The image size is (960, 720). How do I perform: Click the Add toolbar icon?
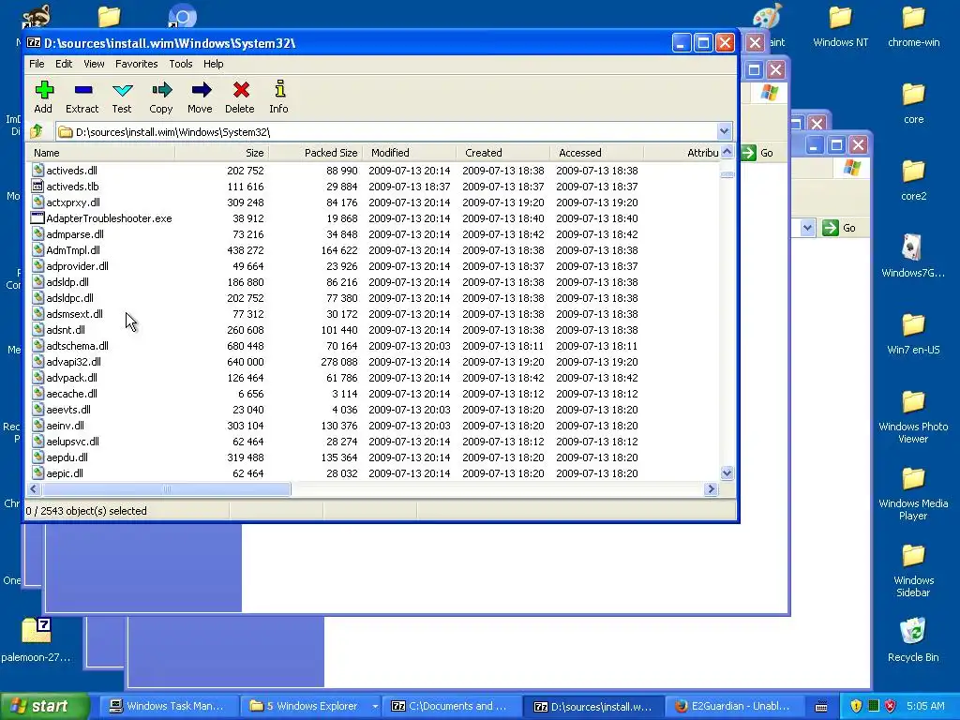point(43,90)
